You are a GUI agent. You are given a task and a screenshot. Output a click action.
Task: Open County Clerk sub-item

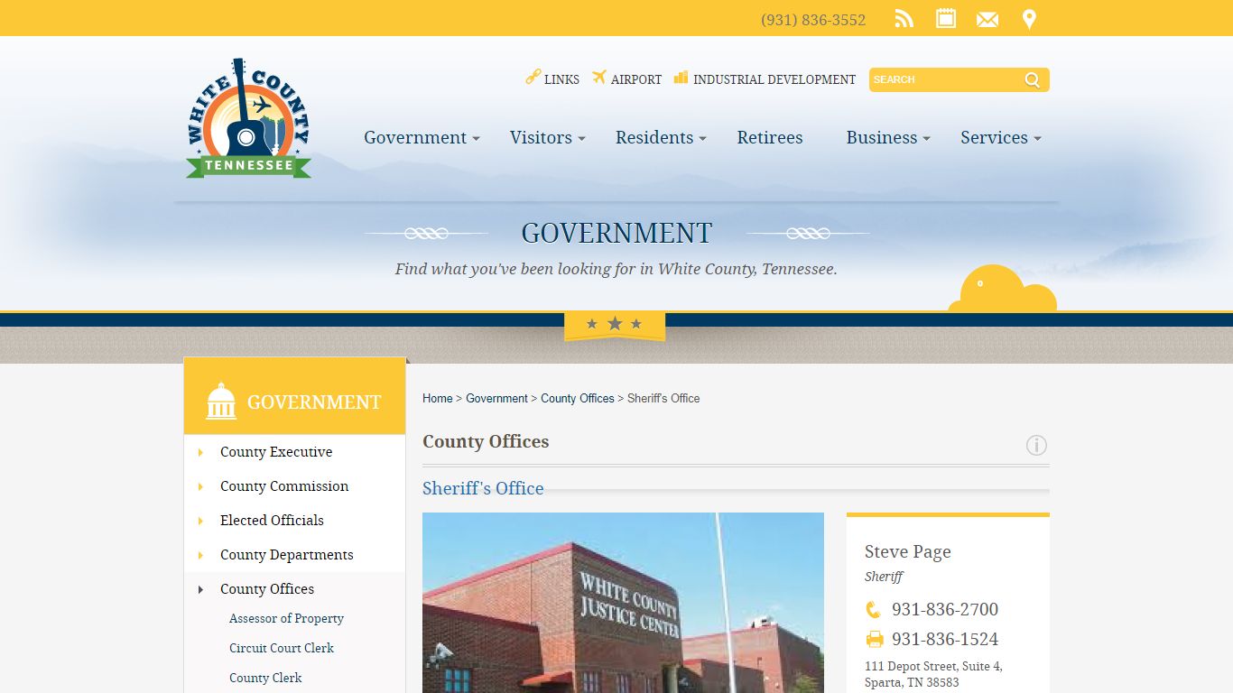tap(265, 678)
